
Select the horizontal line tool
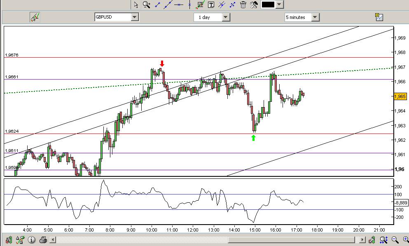point(179,5)
